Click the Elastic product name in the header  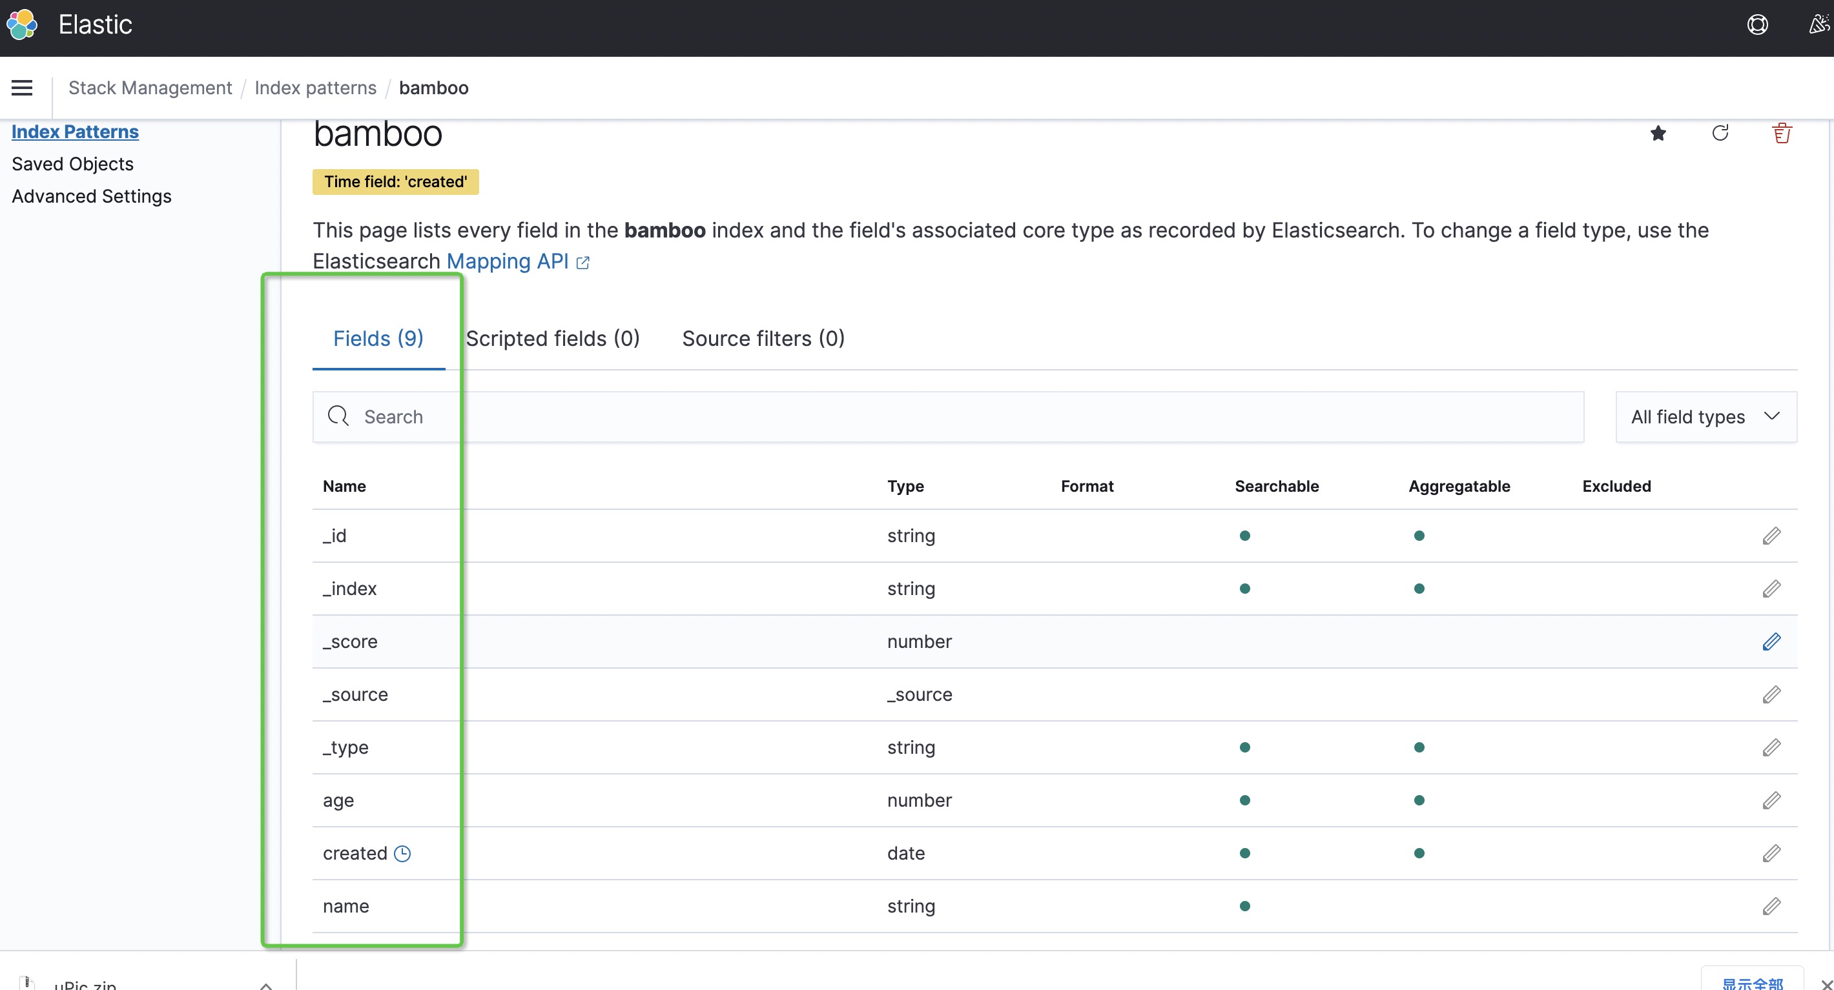tap(96, 25)
